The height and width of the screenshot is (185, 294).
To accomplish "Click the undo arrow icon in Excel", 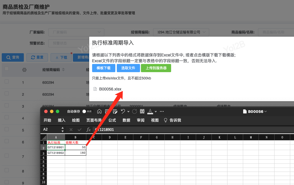I will click(x=123, y=111).
